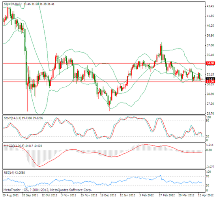The width and height of the screenshot is (217, 199).
Task: Click the 20 Sep 2011 date label
Action: coord(30,195)
